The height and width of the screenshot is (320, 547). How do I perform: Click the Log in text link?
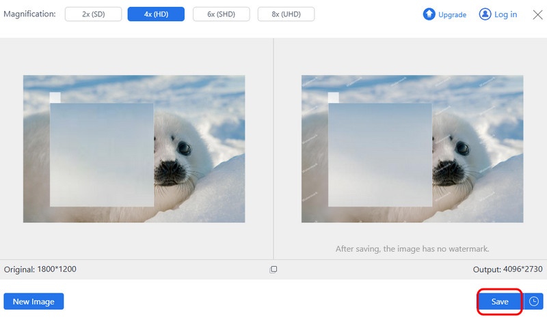[505, 14]
